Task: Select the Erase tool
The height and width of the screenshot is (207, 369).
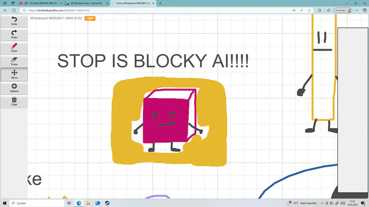Action: tap(14, 61)
